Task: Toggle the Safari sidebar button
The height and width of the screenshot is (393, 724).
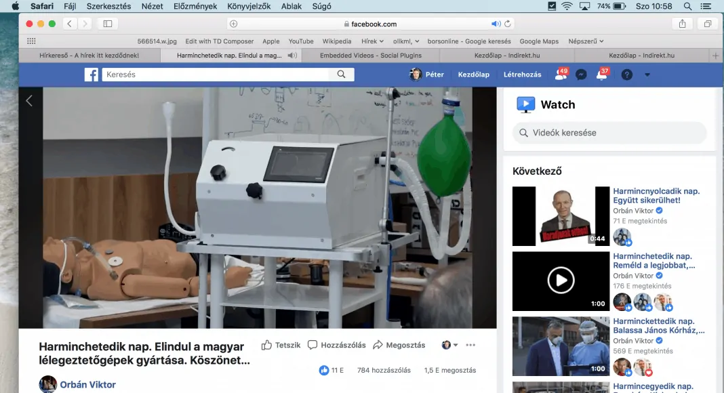Action: coord(108,24)
